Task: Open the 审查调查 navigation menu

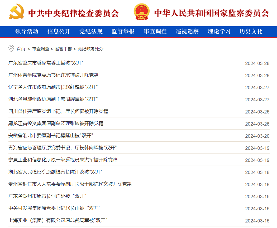Action: point(155,32)
